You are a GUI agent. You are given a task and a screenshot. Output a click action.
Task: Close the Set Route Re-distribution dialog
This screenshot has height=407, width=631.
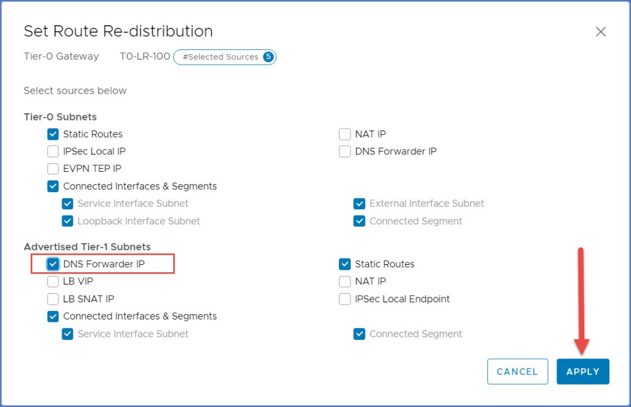[600, 32]
